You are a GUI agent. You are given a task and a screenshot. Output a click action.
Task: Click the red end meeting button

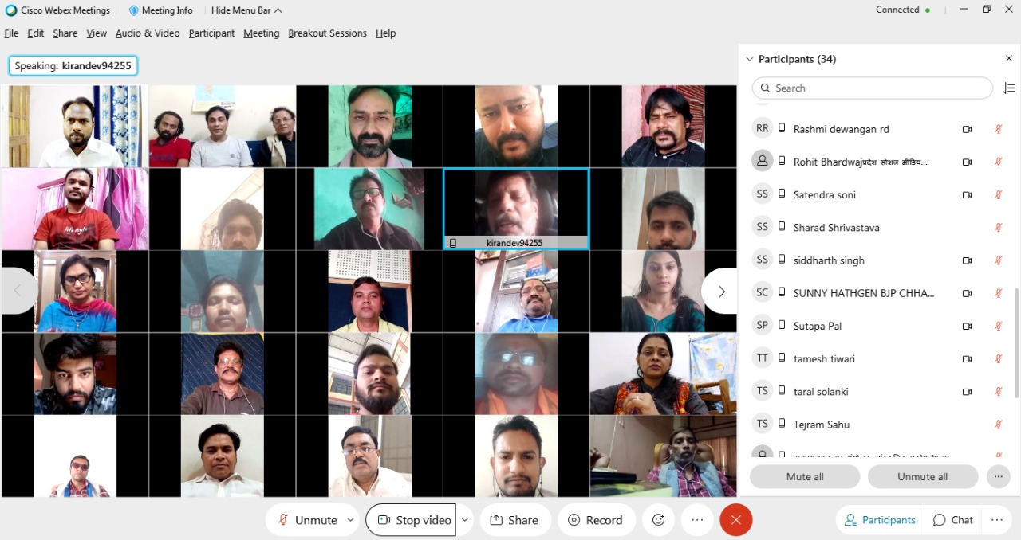point(735,520)
